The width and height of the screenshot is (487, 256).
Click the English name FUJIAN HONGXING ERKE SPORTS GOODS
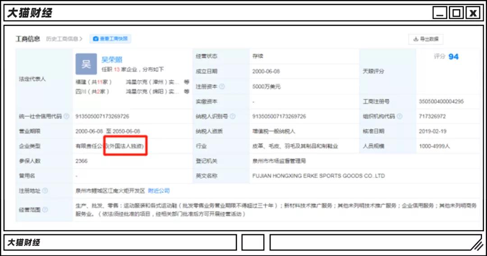(x=318, y=176)
